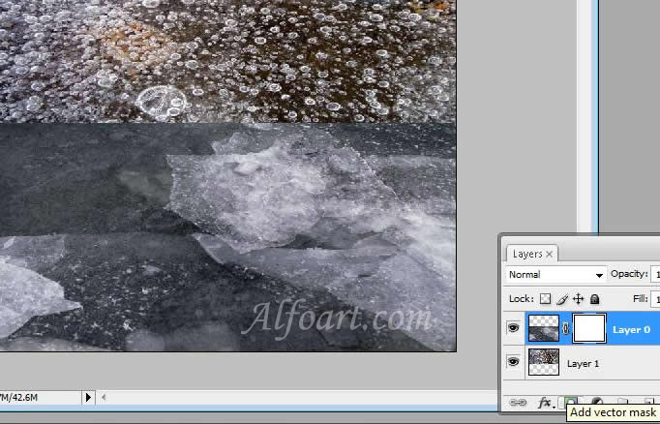
Task: Close the Layers panel tab
Action: point(550,254)
